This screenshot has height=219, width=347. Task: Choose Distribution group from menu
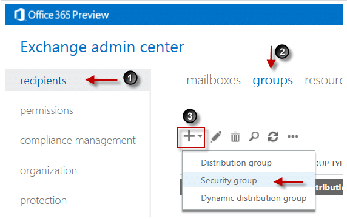[x=249, y=163]
